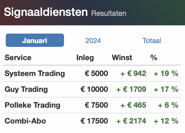Open the Guy Trading service row
This screenshot has width=185, height=133.
[92, 89]
